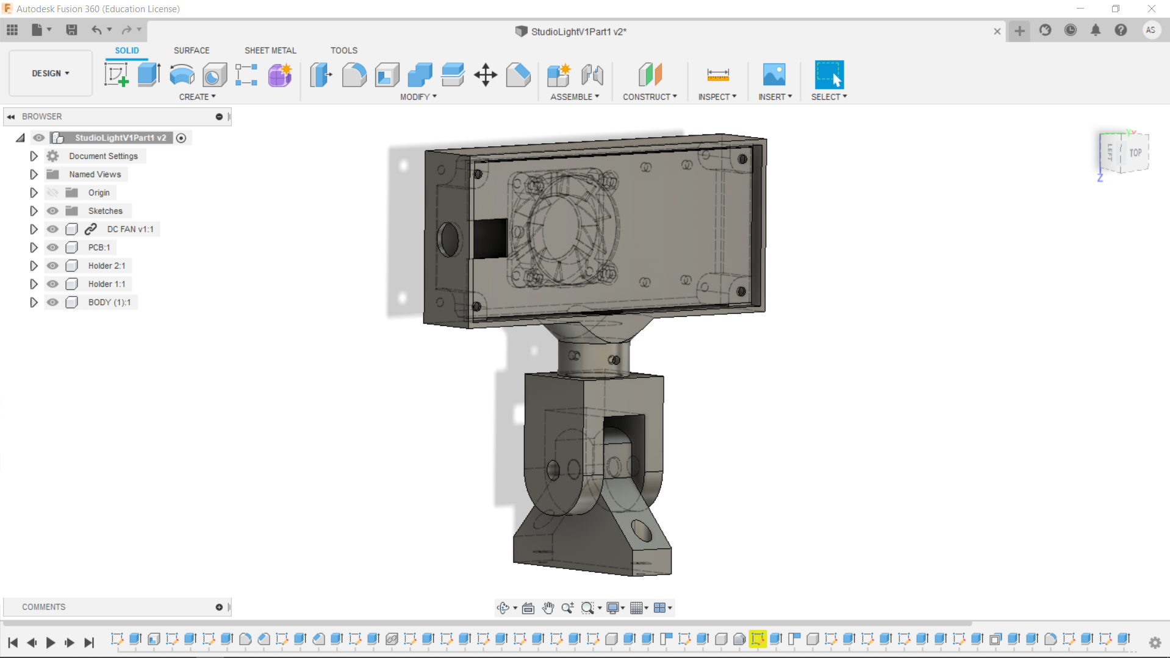Expand the Sketches folder

34,211
